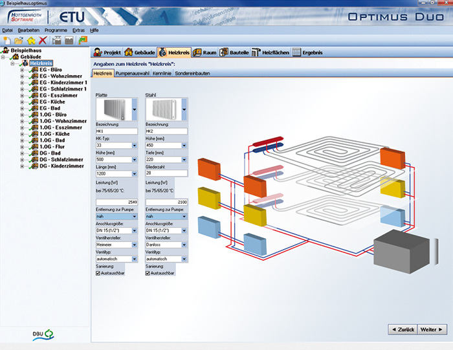Open the Datei menu
The height and width of the screenshot is (350, 453).
pyautogui.click(x=7, y=30)
